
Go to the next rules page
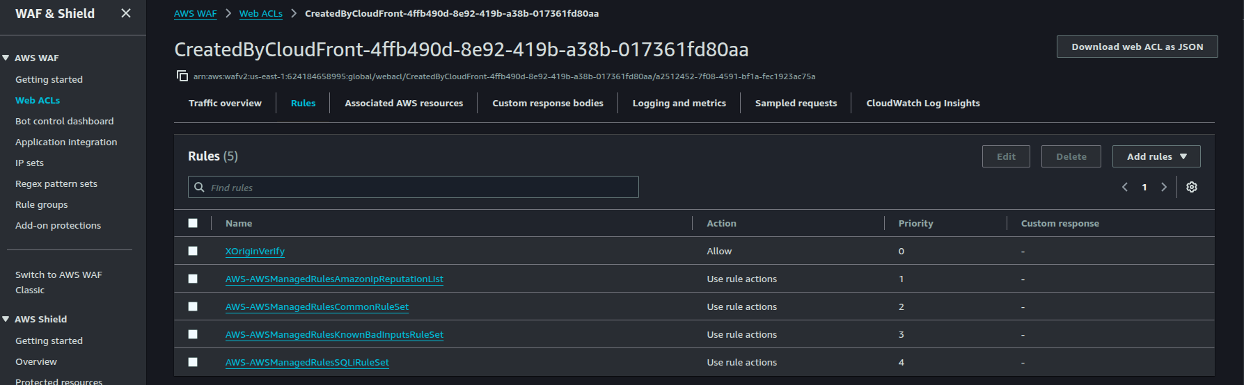pyautogui.click(x=1164, y=187)
